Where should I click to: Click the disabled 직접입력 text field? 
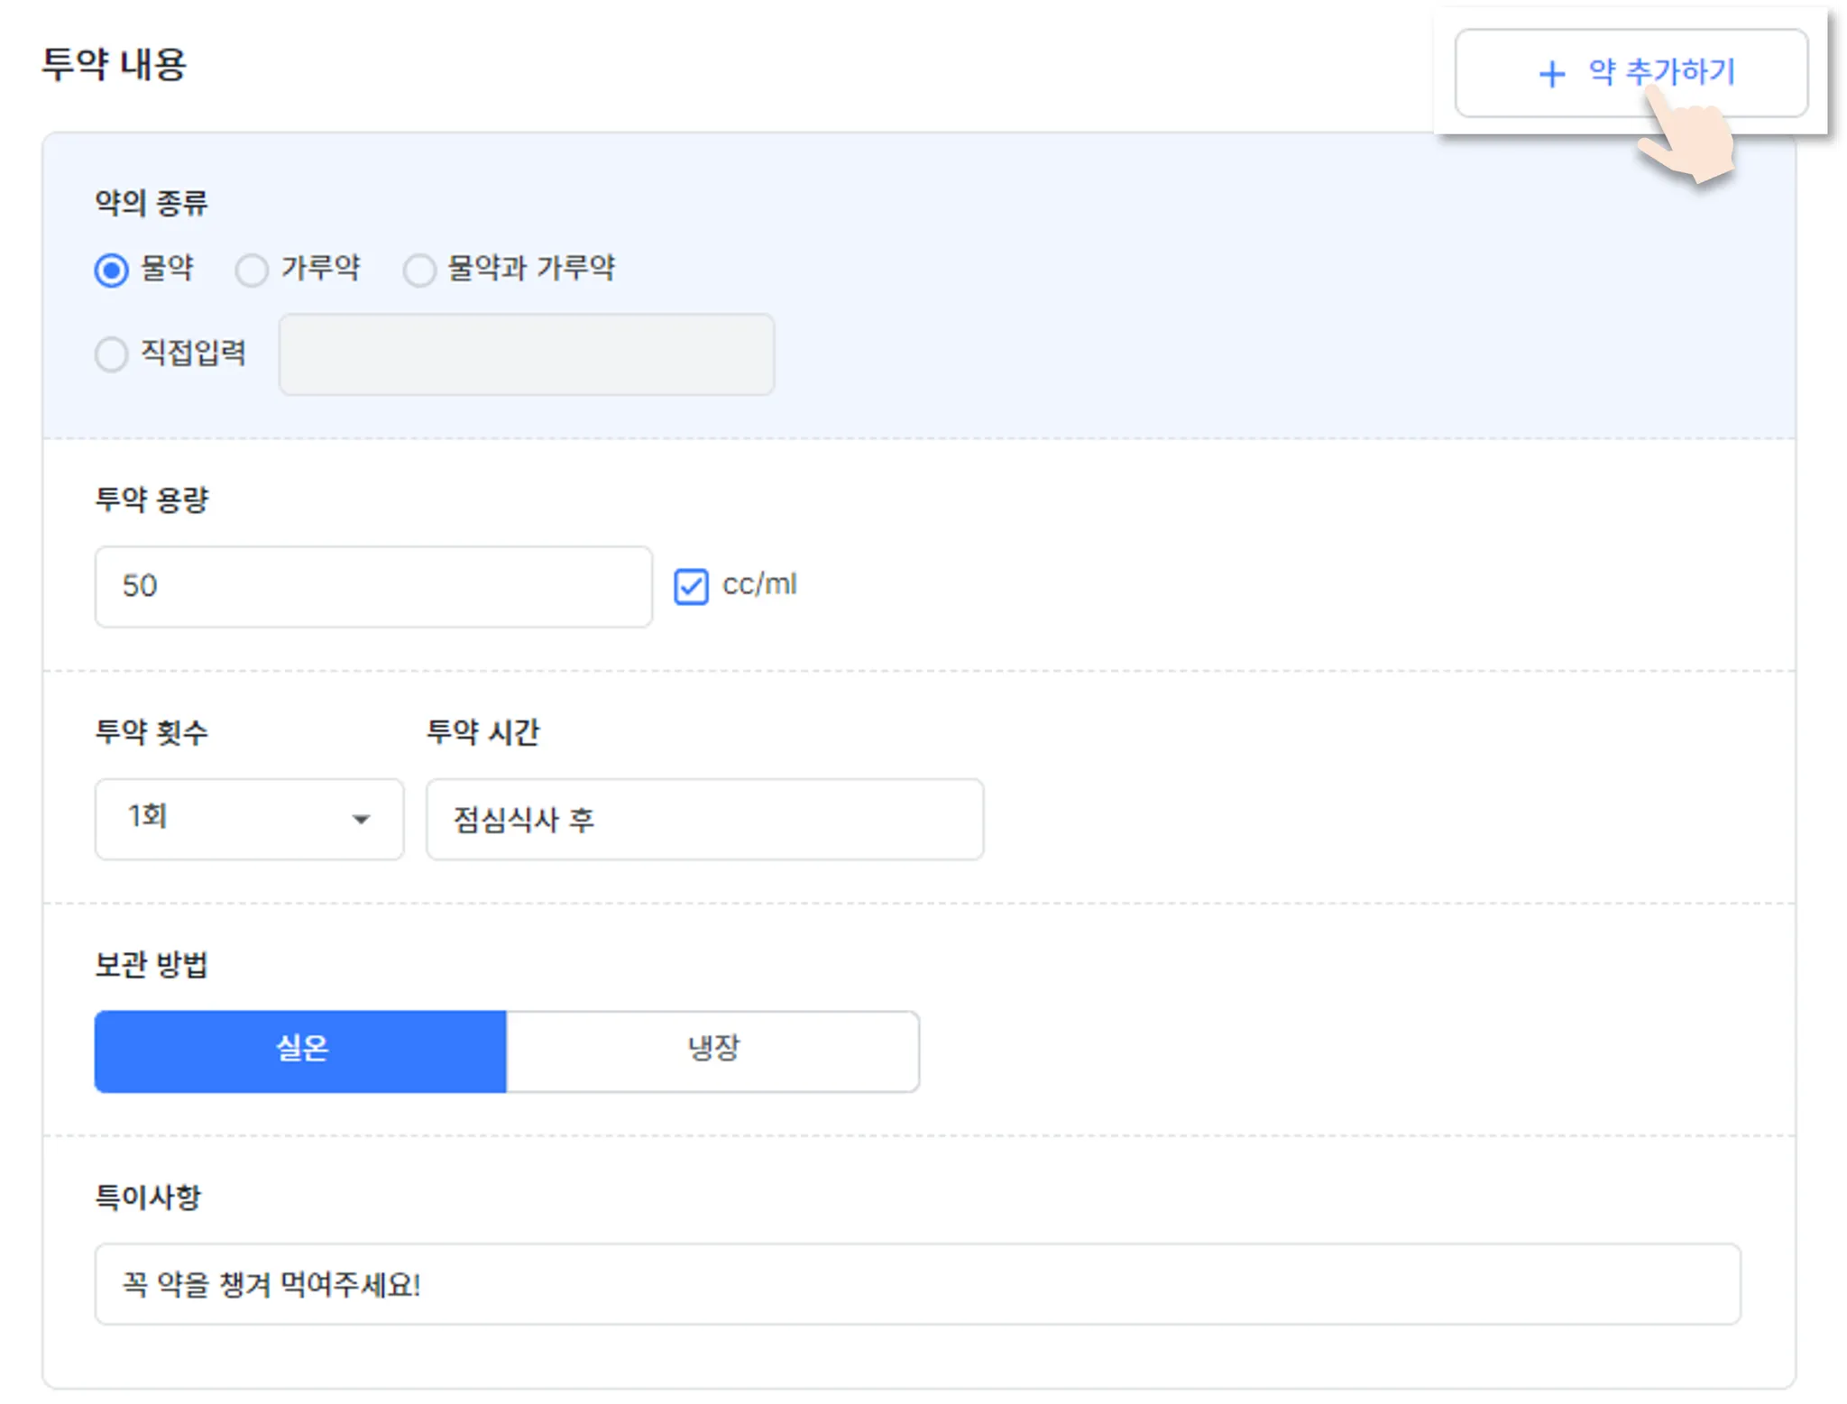pos(526,354)
